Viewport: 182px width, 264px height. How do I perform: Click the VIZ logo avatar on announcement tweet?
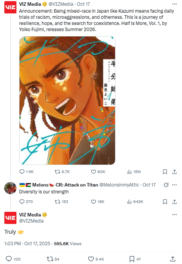tap(10, 7)
